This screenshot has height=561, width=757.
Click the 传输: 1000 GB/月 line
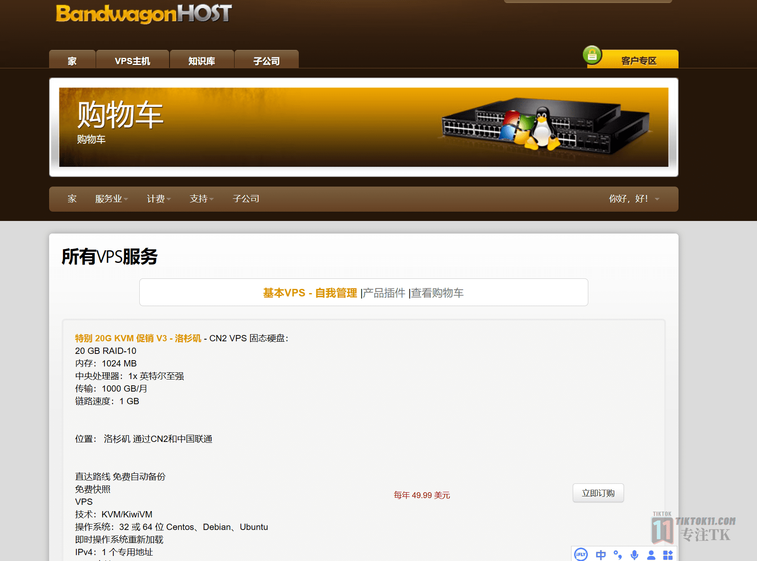(111, 388)
